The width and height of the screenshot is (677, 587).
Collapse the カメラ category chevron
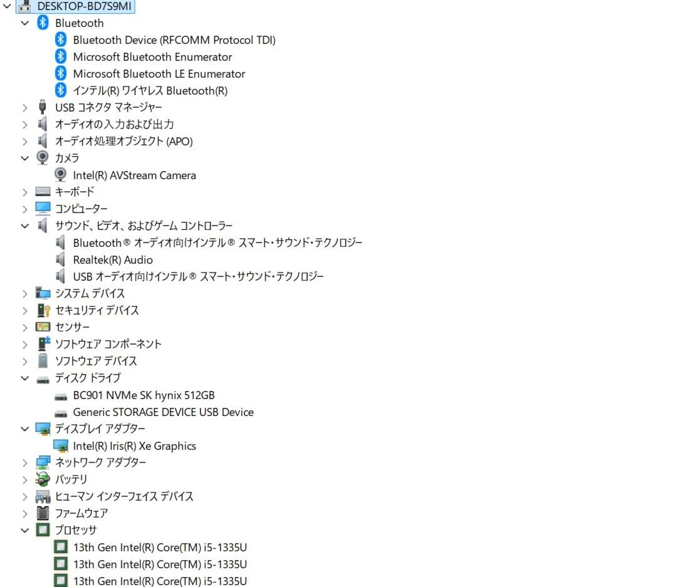pyautogui.click(x=24, y=158)
